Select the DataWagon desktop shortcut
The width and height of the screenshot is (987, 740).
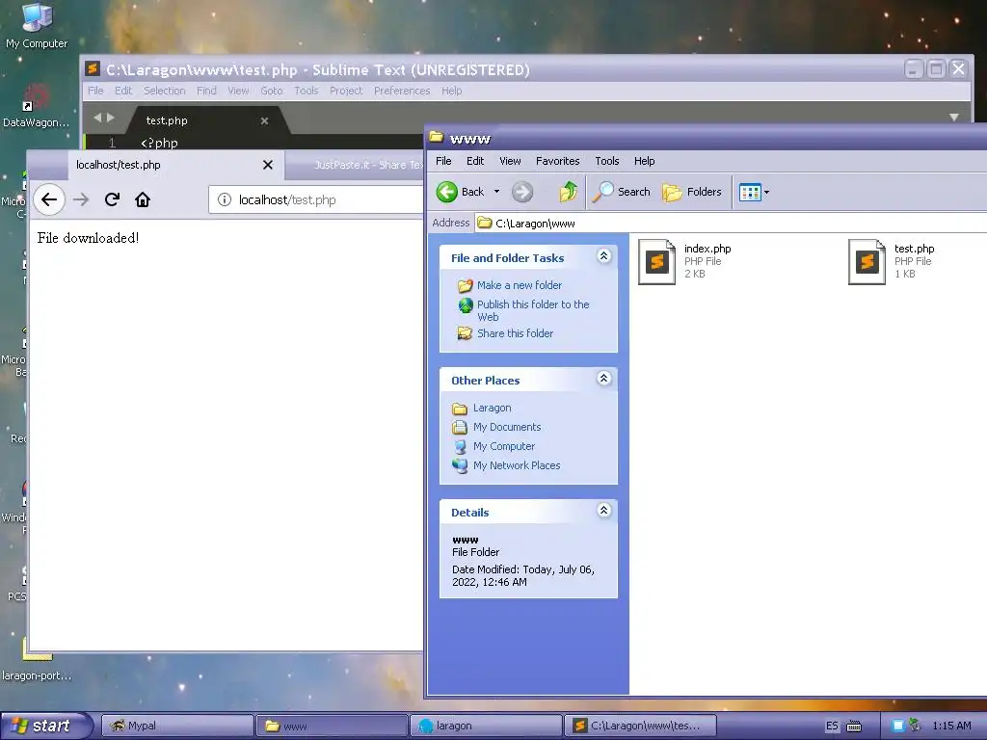click(x=37, y=106)
